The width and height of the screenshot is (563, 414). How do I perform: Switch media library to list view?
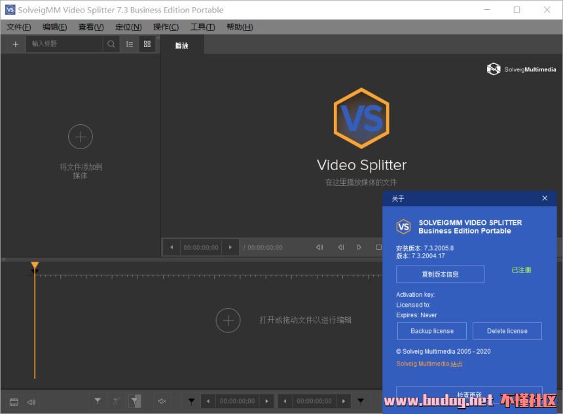[x=130, y=44]
